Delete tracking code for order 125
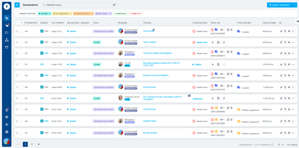 coord(231,108)
